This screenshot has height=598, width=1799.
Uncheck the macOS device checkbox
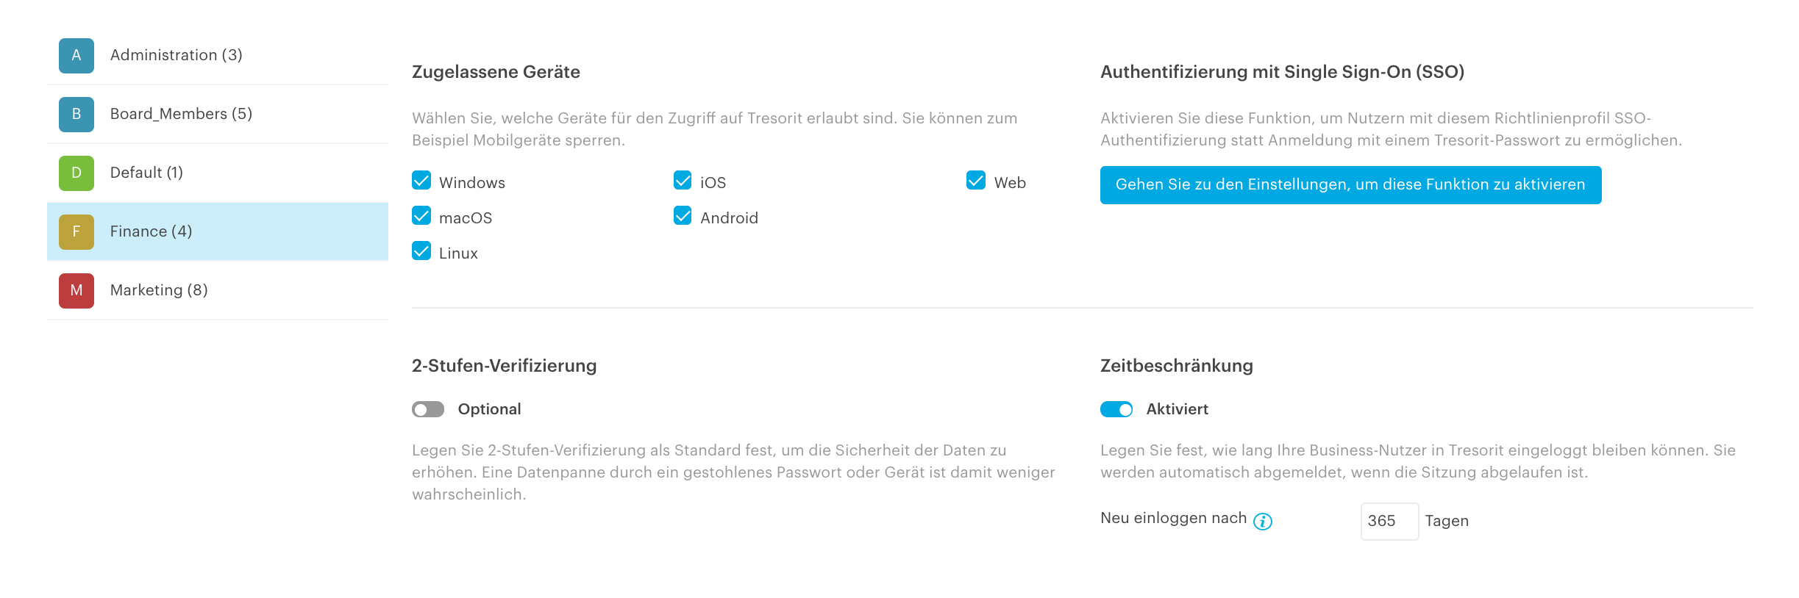click(x=421, y=216)
